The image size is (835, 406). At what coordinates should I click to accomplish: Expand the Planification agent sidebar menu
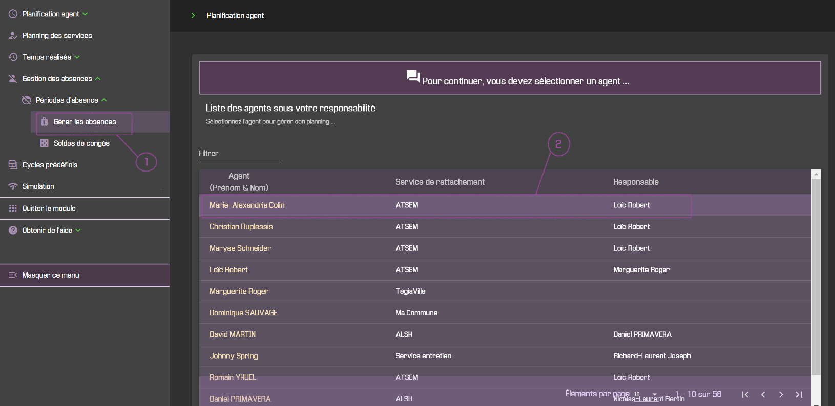click(85, 14)
